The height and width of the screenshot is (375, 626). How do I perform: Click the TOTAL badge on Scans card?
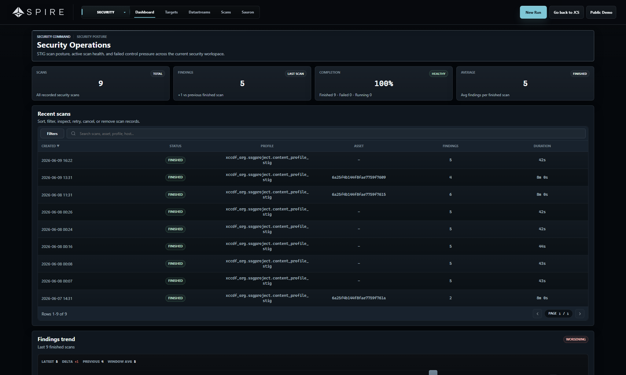click(158, 74)
